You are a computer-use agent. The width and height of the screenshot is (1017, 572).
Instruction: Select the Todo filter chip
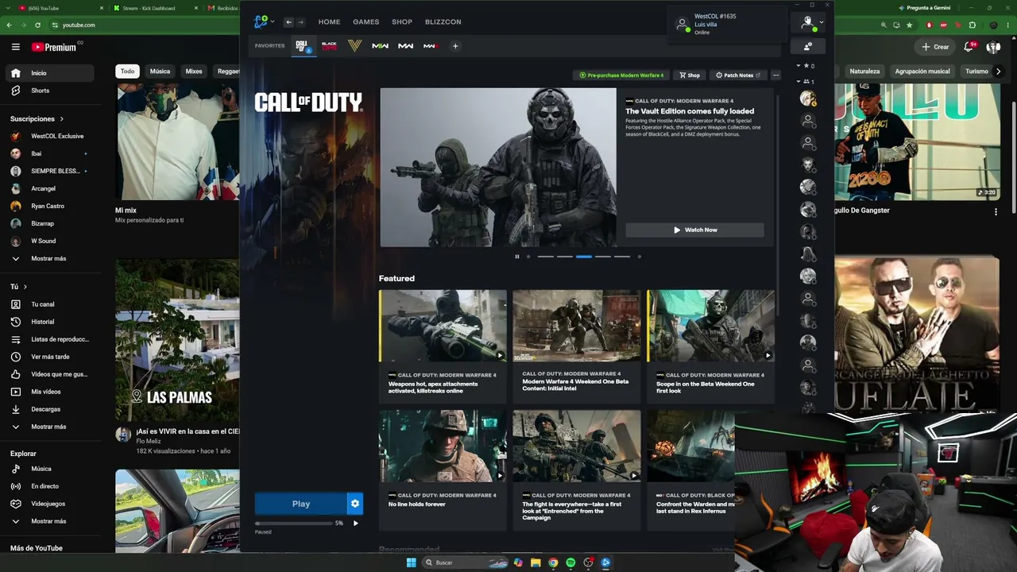(127, 71)
